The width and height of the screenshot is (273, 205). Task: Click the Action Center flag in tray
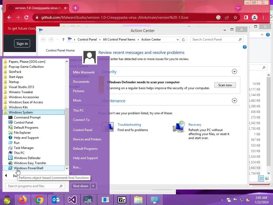point(235,200)
